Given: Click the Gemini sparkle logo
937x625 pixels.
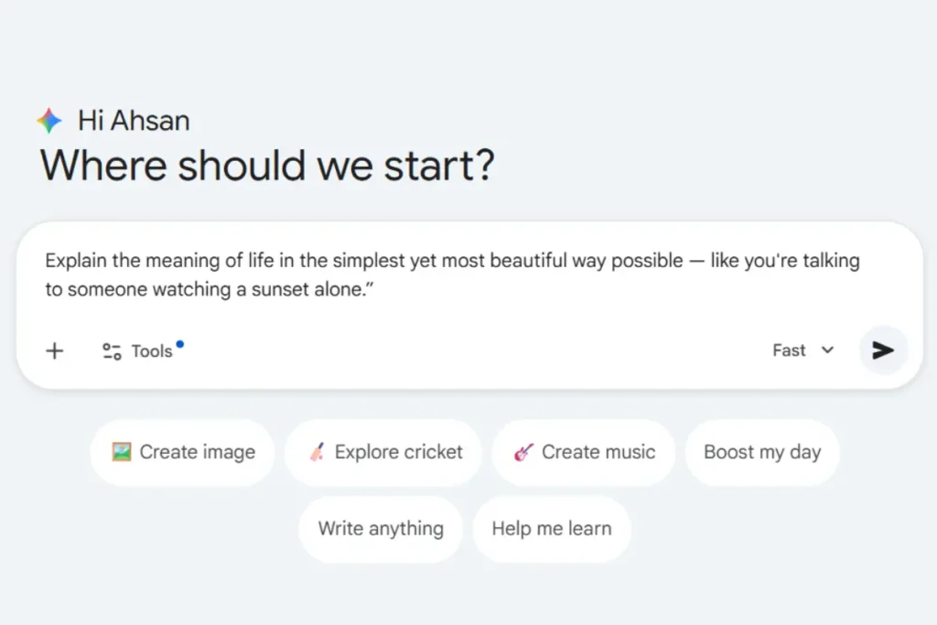Looking at the screenshot, I should pyautogui.click(x=49, y=121).
